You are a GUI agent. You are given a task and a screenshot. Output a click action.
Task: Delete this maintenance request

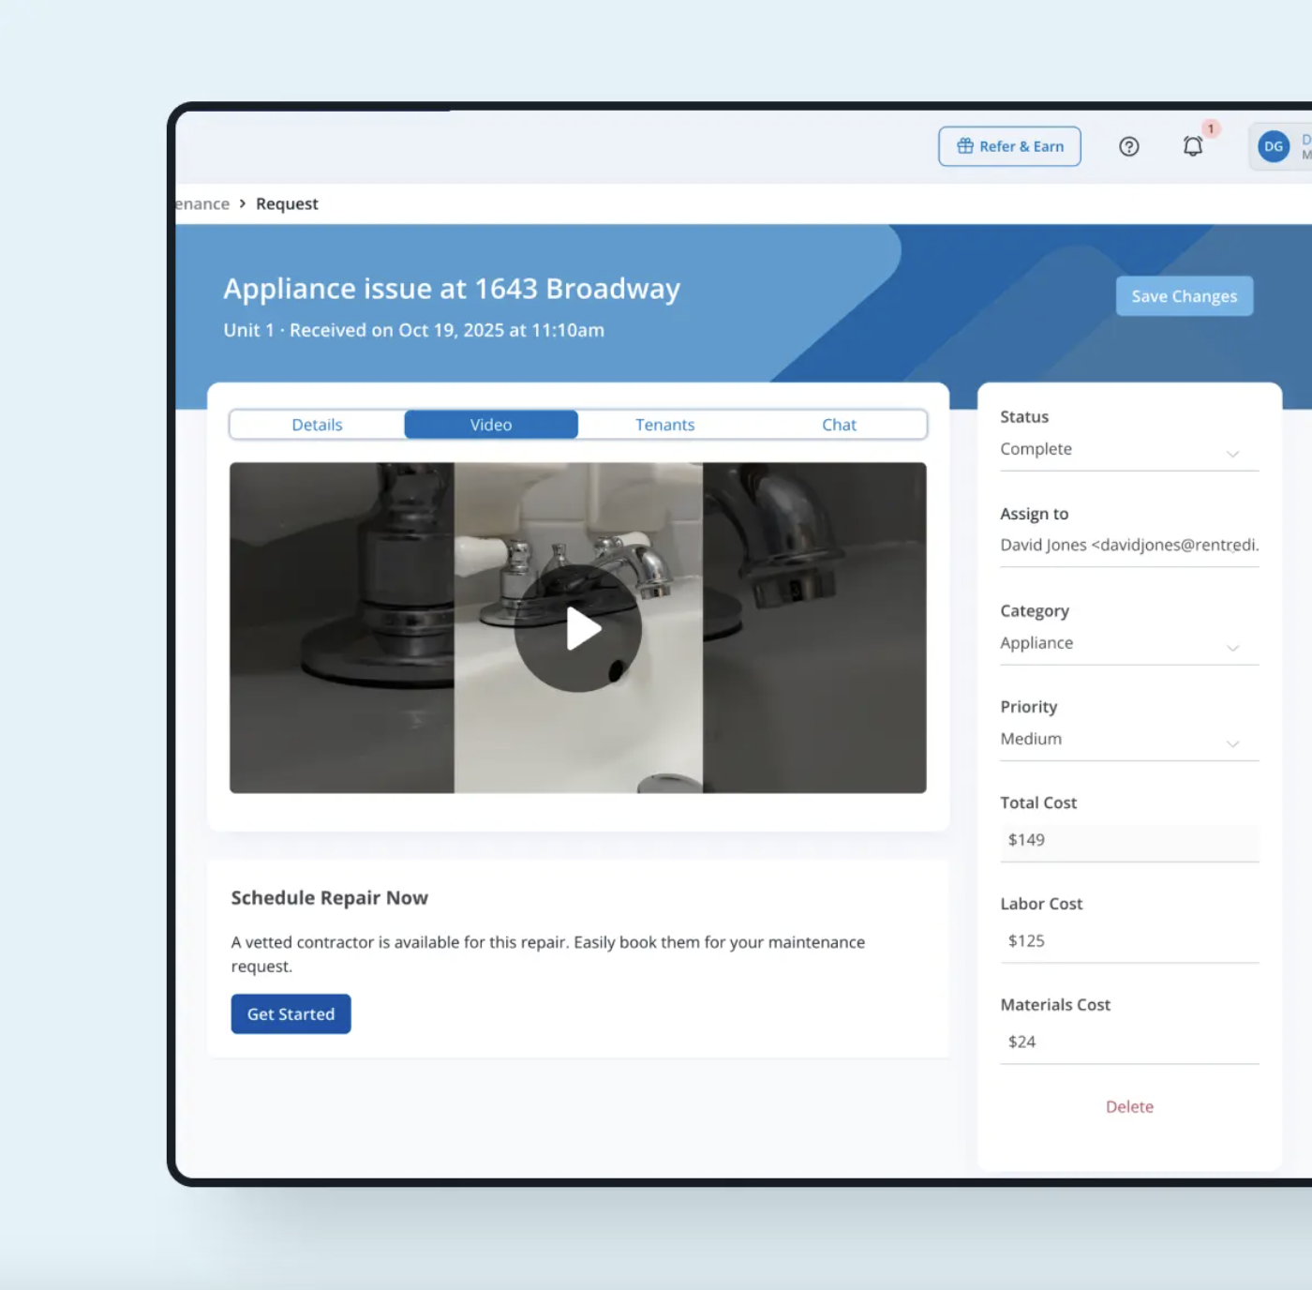tap(1129, 1107)
